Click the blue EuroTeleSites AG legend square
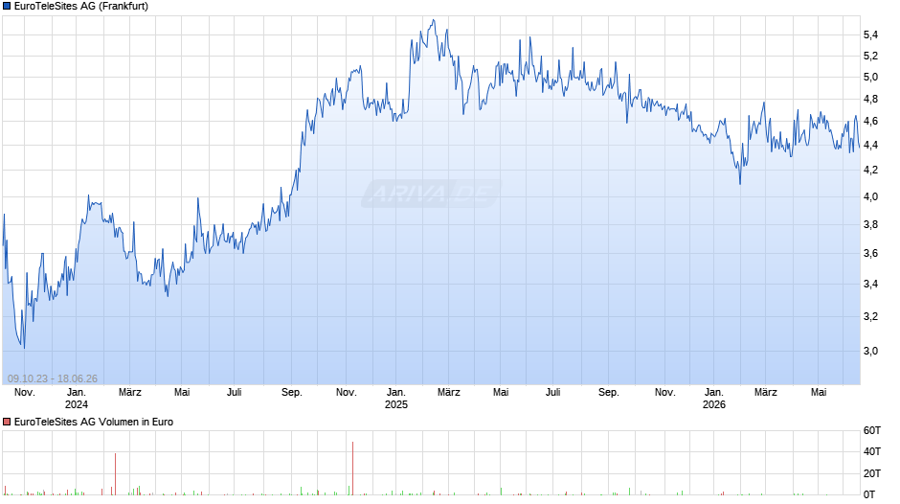 point(7,7)
